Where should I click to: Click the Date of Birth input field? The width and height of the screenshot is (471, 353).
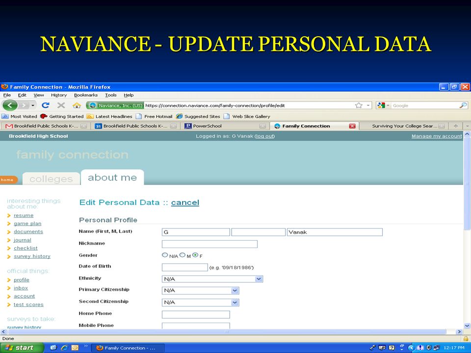(x=185, y=267)
